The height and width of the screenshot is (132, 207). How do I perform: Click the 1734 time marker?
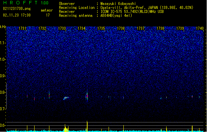coord(82,28)
